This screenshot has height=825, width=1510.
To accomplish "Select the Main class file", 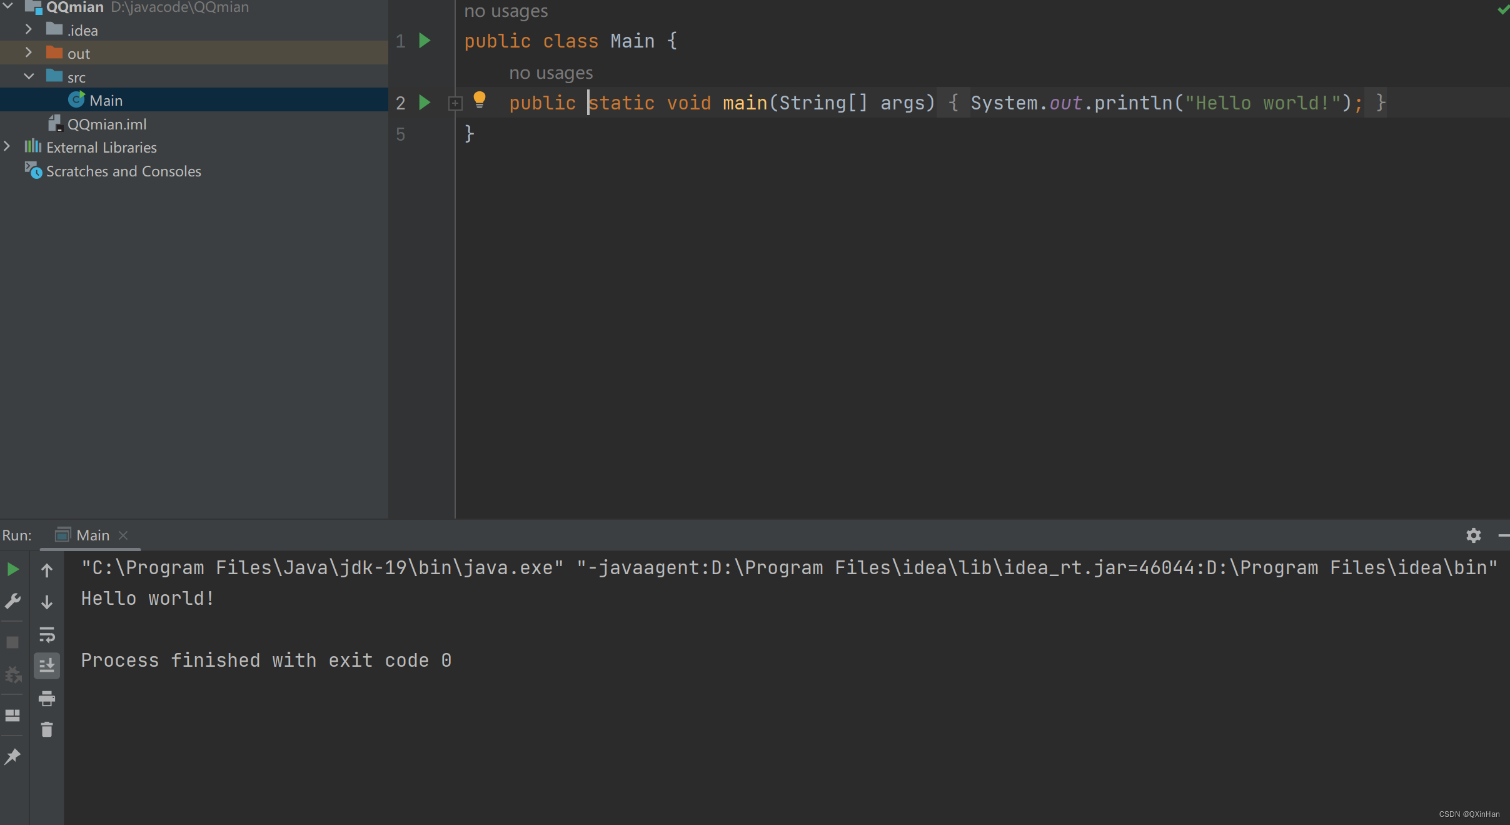I will [x=194, y=100].
